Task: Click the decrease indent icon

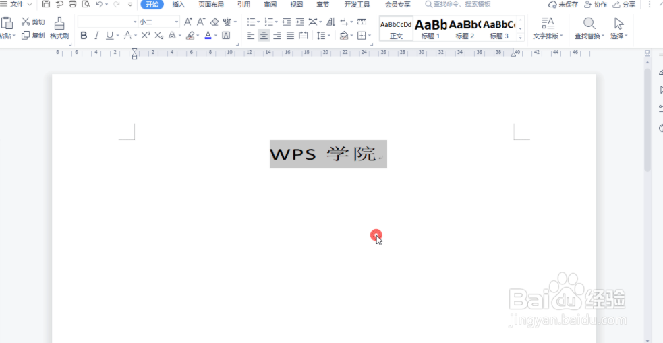Action: pyautogui.click(x=287, y=22)
